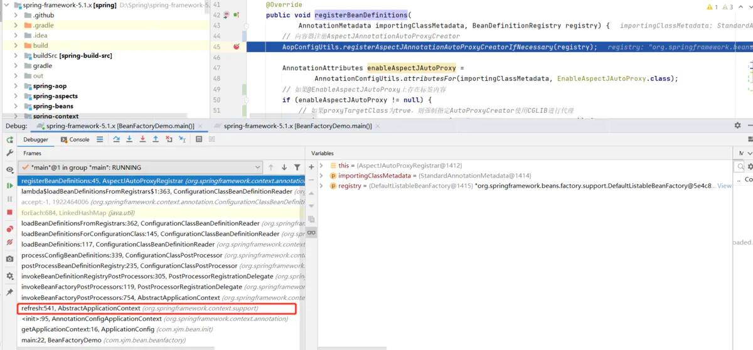Expand the importingClassMetadata variable node

(x=322, y=176)
